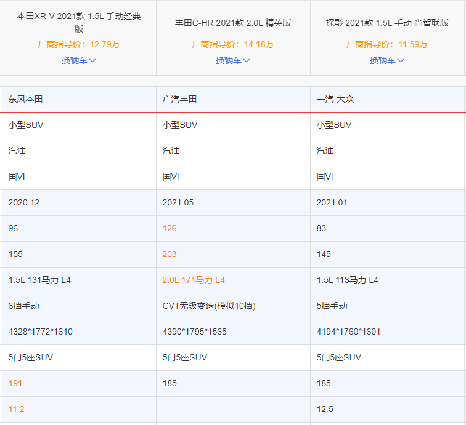Click the 5挡手动 transmission cell
The height and width of the screenshot is (425, 466).
tap(388, 306)
